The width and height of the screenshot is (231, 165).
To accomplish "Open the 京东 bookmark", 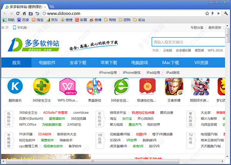I will (52, 20).
